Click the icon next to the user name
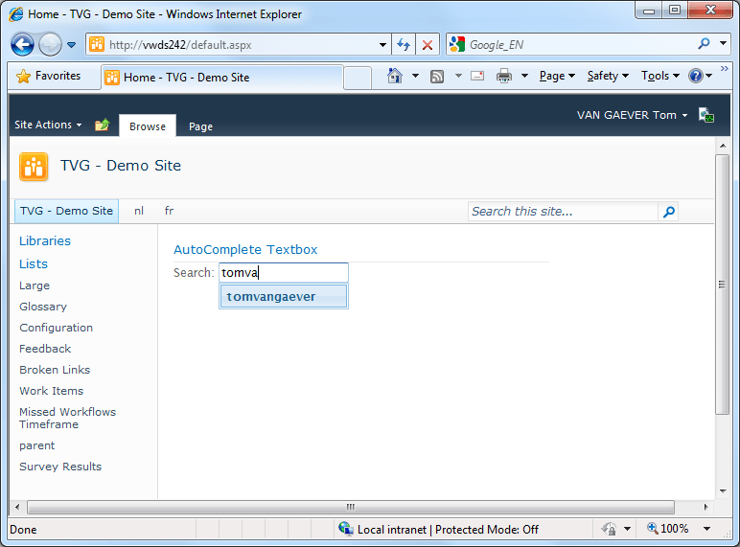This screenshot has height=547, width=740. 706,115
